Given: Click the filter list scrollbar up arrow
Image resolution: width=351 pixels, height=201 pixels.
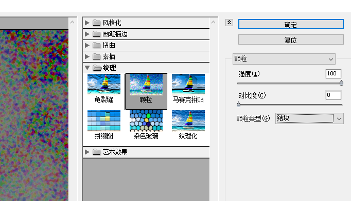Looking at the screenshot, I should [x=214, y=22].
